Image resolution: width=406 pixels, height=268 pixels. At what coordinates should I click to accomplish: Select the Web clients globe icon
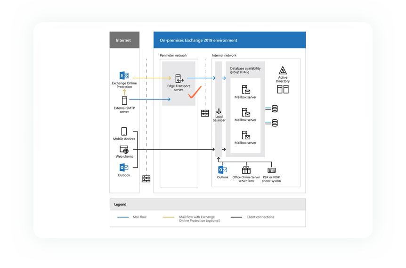pos(124,150)
